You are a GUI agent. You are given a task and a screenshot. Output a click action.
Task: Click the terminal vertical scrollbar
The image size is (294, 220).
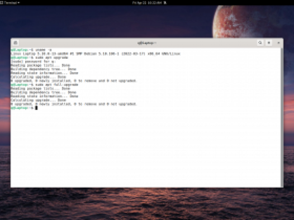tap(282, 118)
